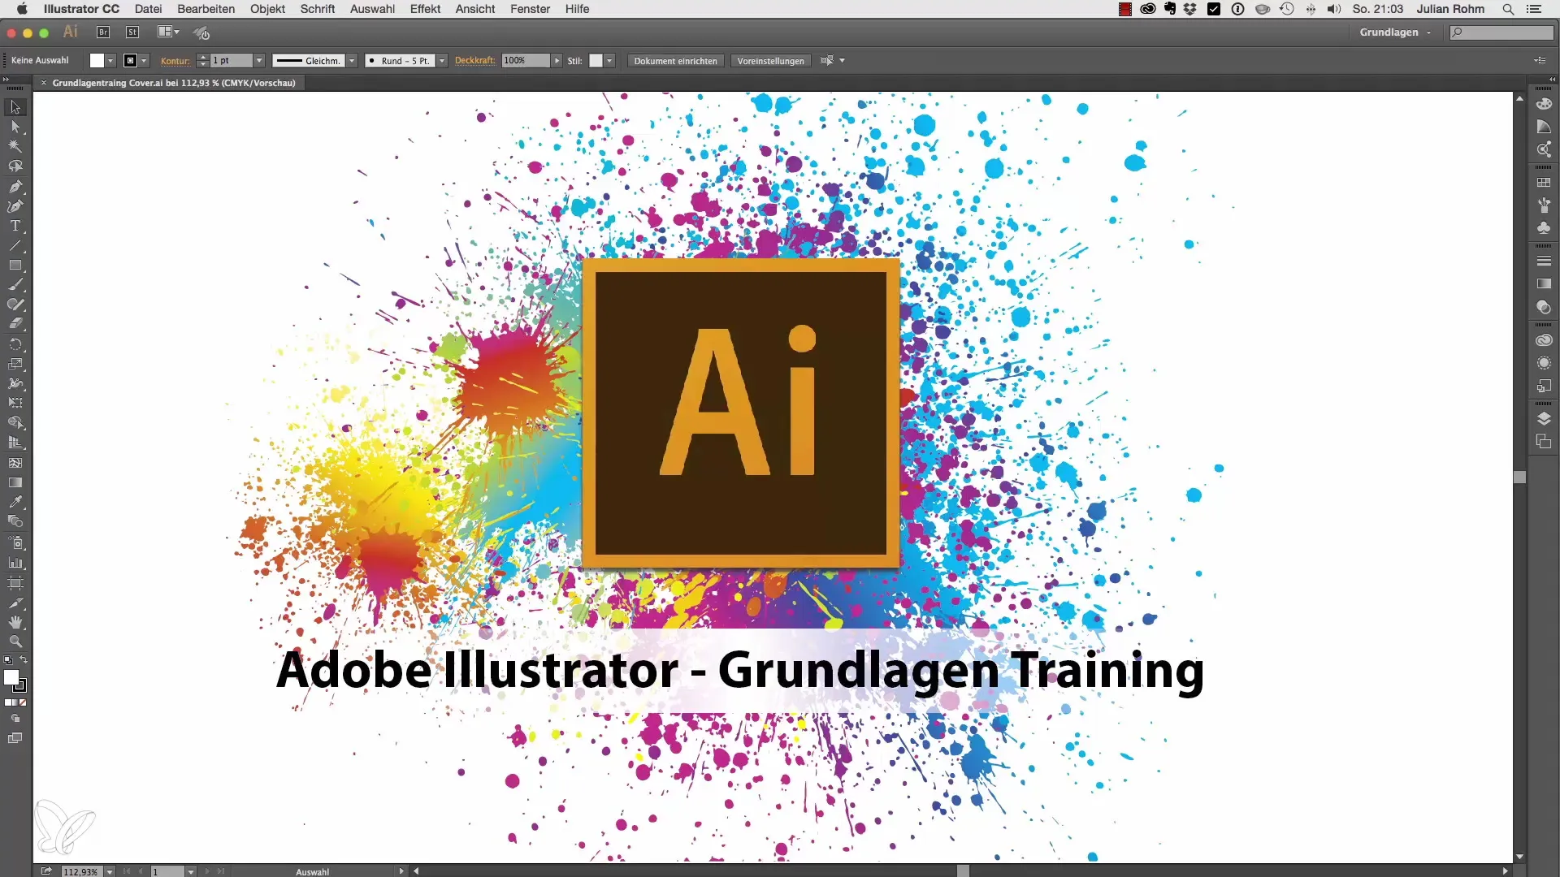Viewport: 1560px width, 877px height.
Task: Open the Effekt menu
Action: [425, 9]
